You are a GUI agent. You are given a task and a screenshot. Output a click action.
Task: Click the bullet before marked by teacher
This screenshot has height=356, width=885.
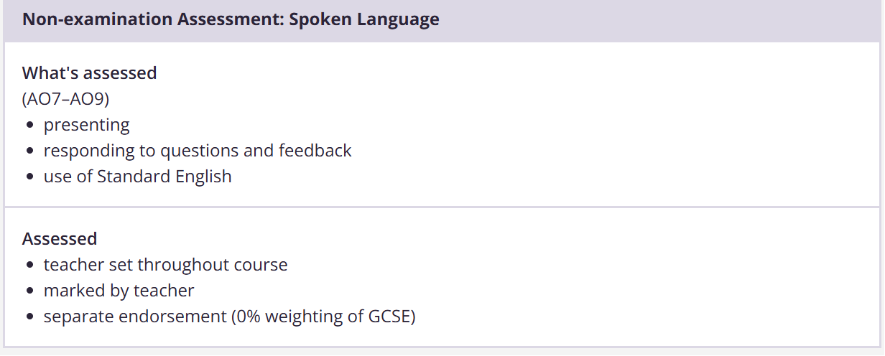[x=29, y=291]
